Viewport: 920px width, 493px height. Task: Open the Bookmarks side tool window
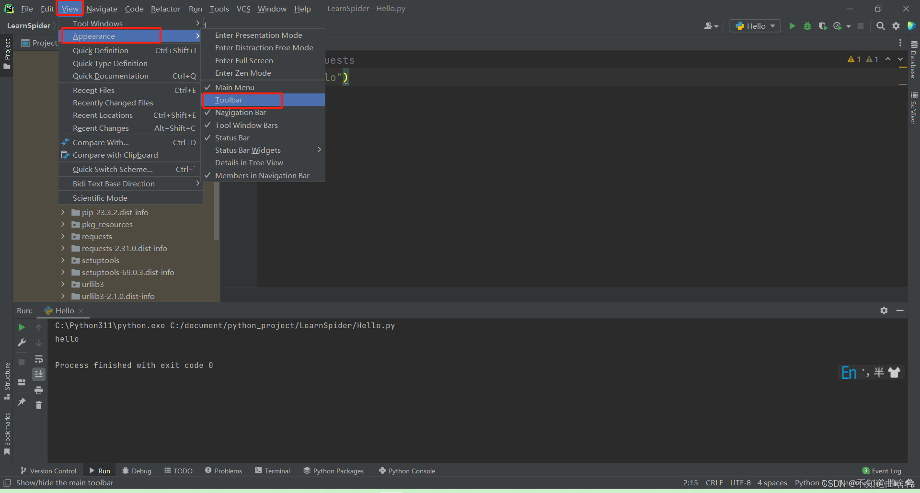[x=7, y=434]
